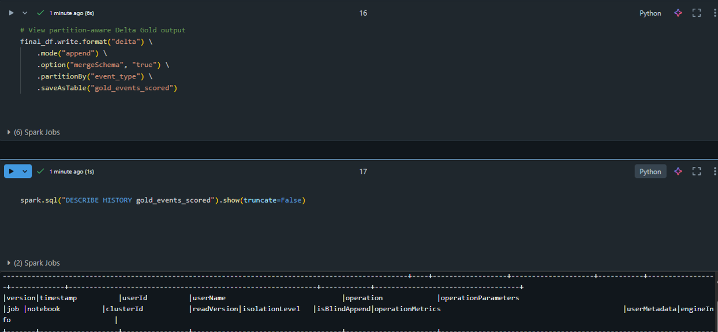Place cursor in the DESCRIBE HISTORY code line

point(163,200)
